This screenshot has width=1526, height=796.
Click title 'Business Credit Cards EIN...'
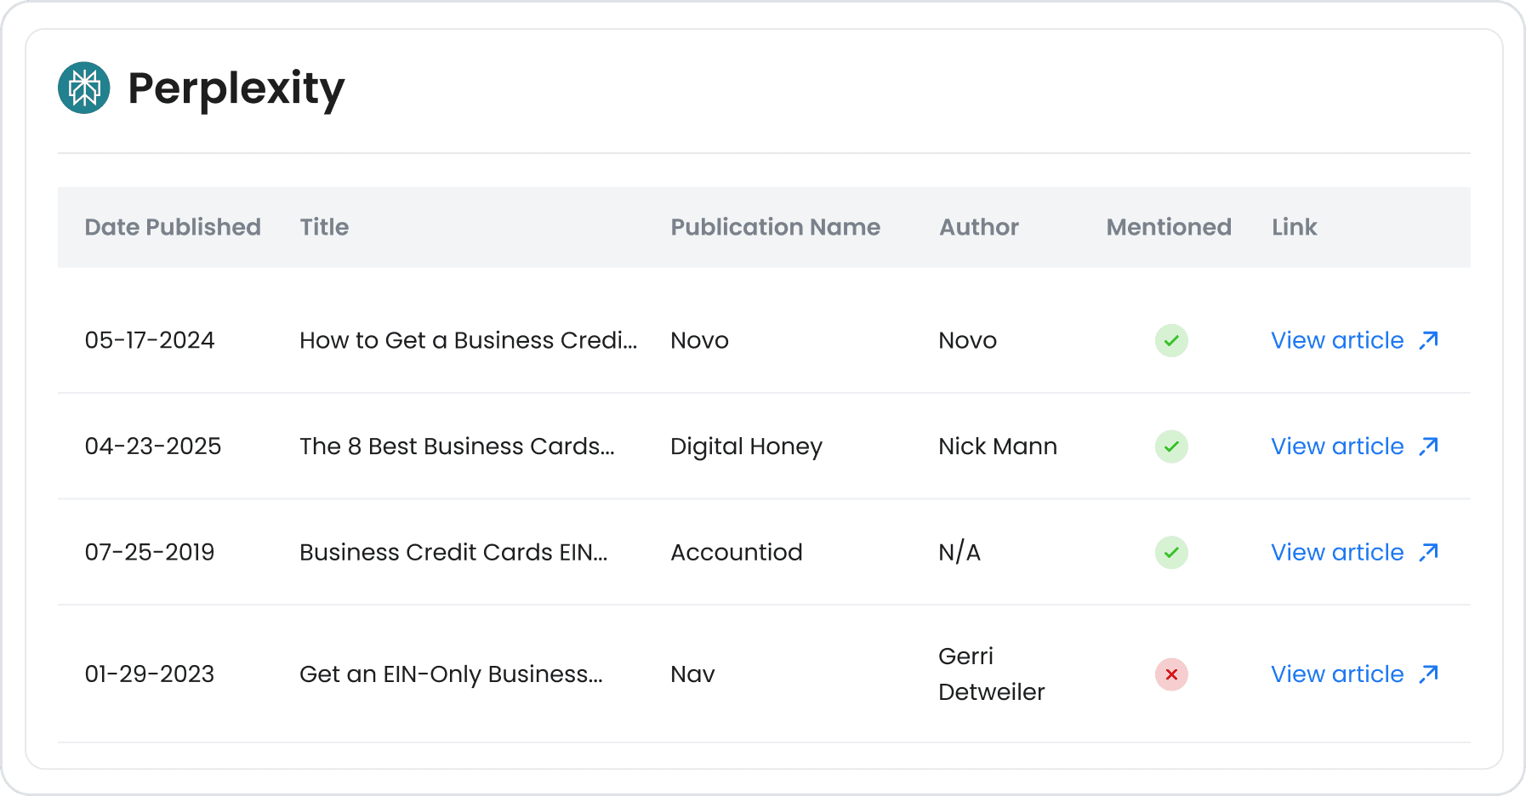pyautogui.click(x=453, y=553)
